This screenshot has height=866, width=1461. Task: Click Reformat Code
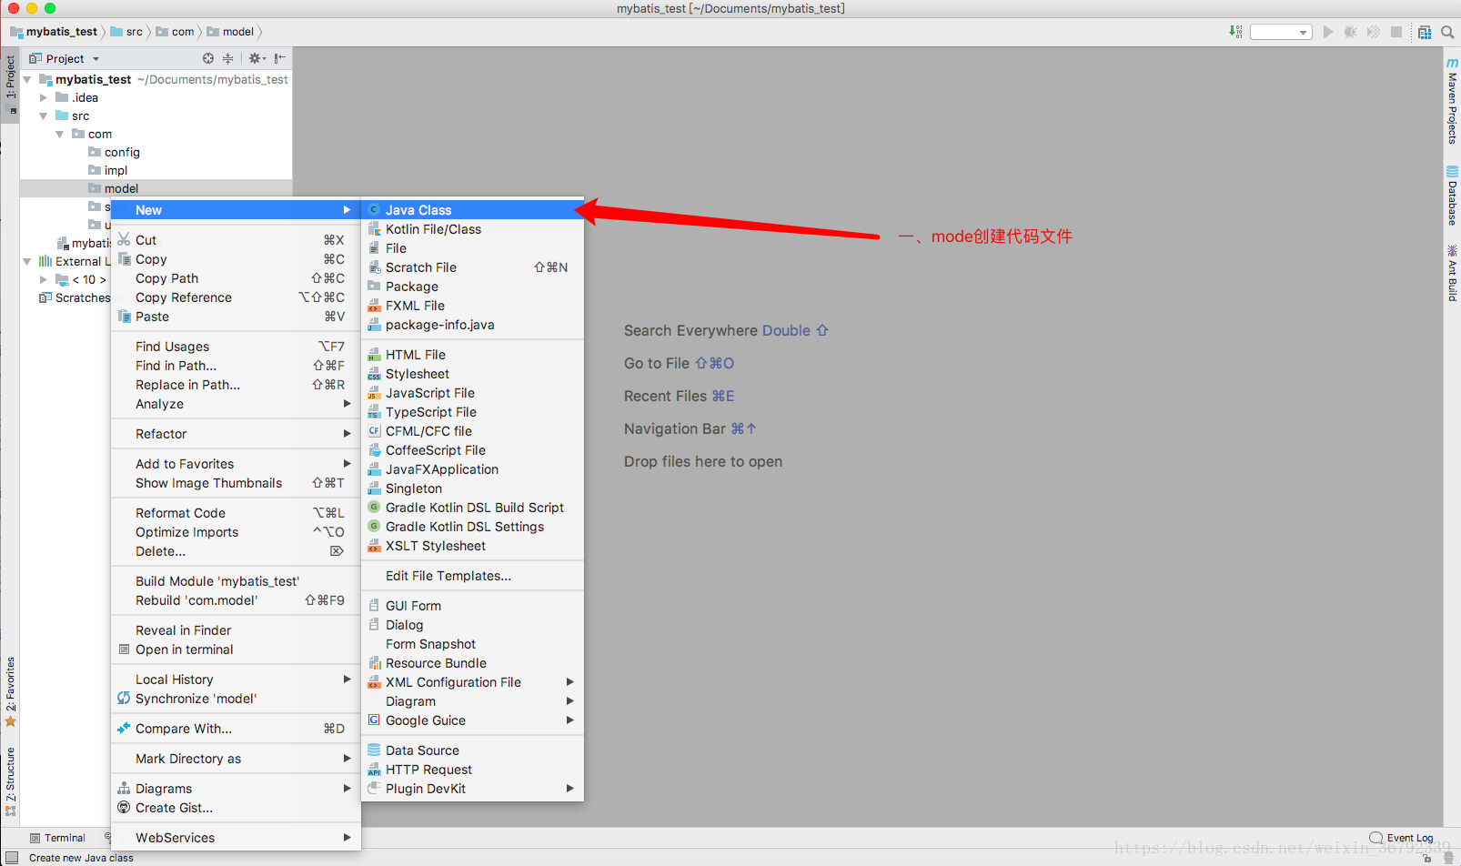(236, 513)
